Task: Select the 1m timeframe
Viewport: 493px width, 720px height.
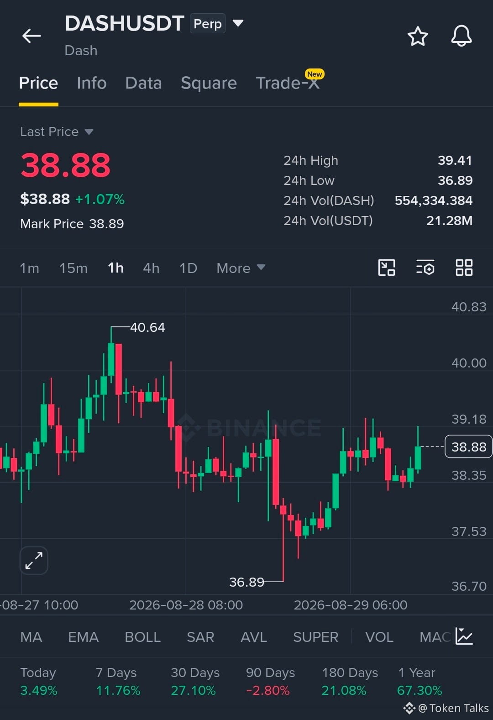Action: 29,268
